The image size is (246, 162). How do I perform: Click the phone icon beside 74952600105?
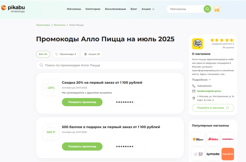[x=194, y=86]
